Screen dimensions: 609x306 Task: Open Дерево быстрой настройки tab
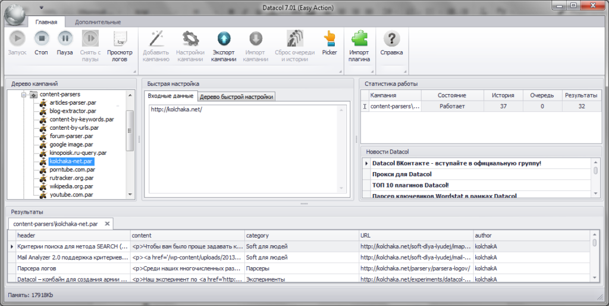click(237, 97)
